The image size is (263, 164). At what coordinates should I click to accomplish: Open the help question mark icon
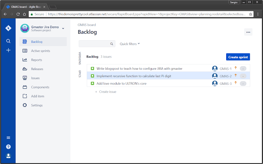[x=8, y=147]
